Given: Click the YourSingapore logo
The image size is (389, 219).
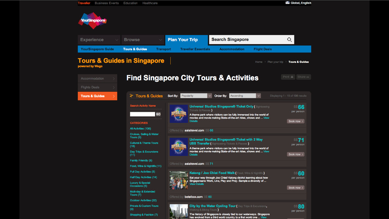Looking at the screenshot, I should point(92,21).
